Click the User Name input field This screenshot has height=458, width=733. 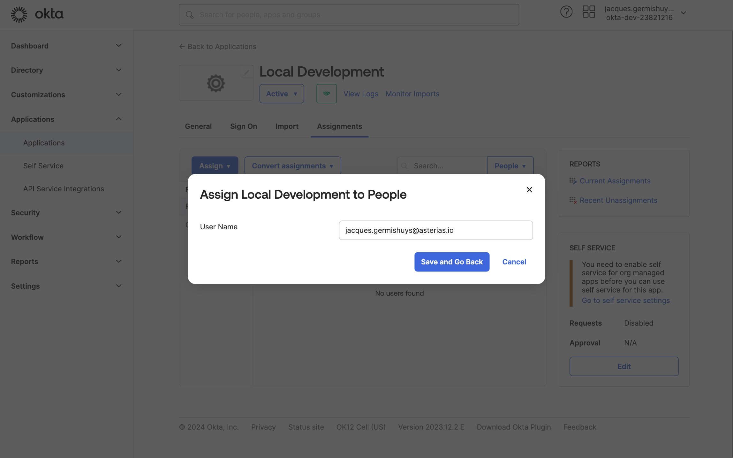435,230
